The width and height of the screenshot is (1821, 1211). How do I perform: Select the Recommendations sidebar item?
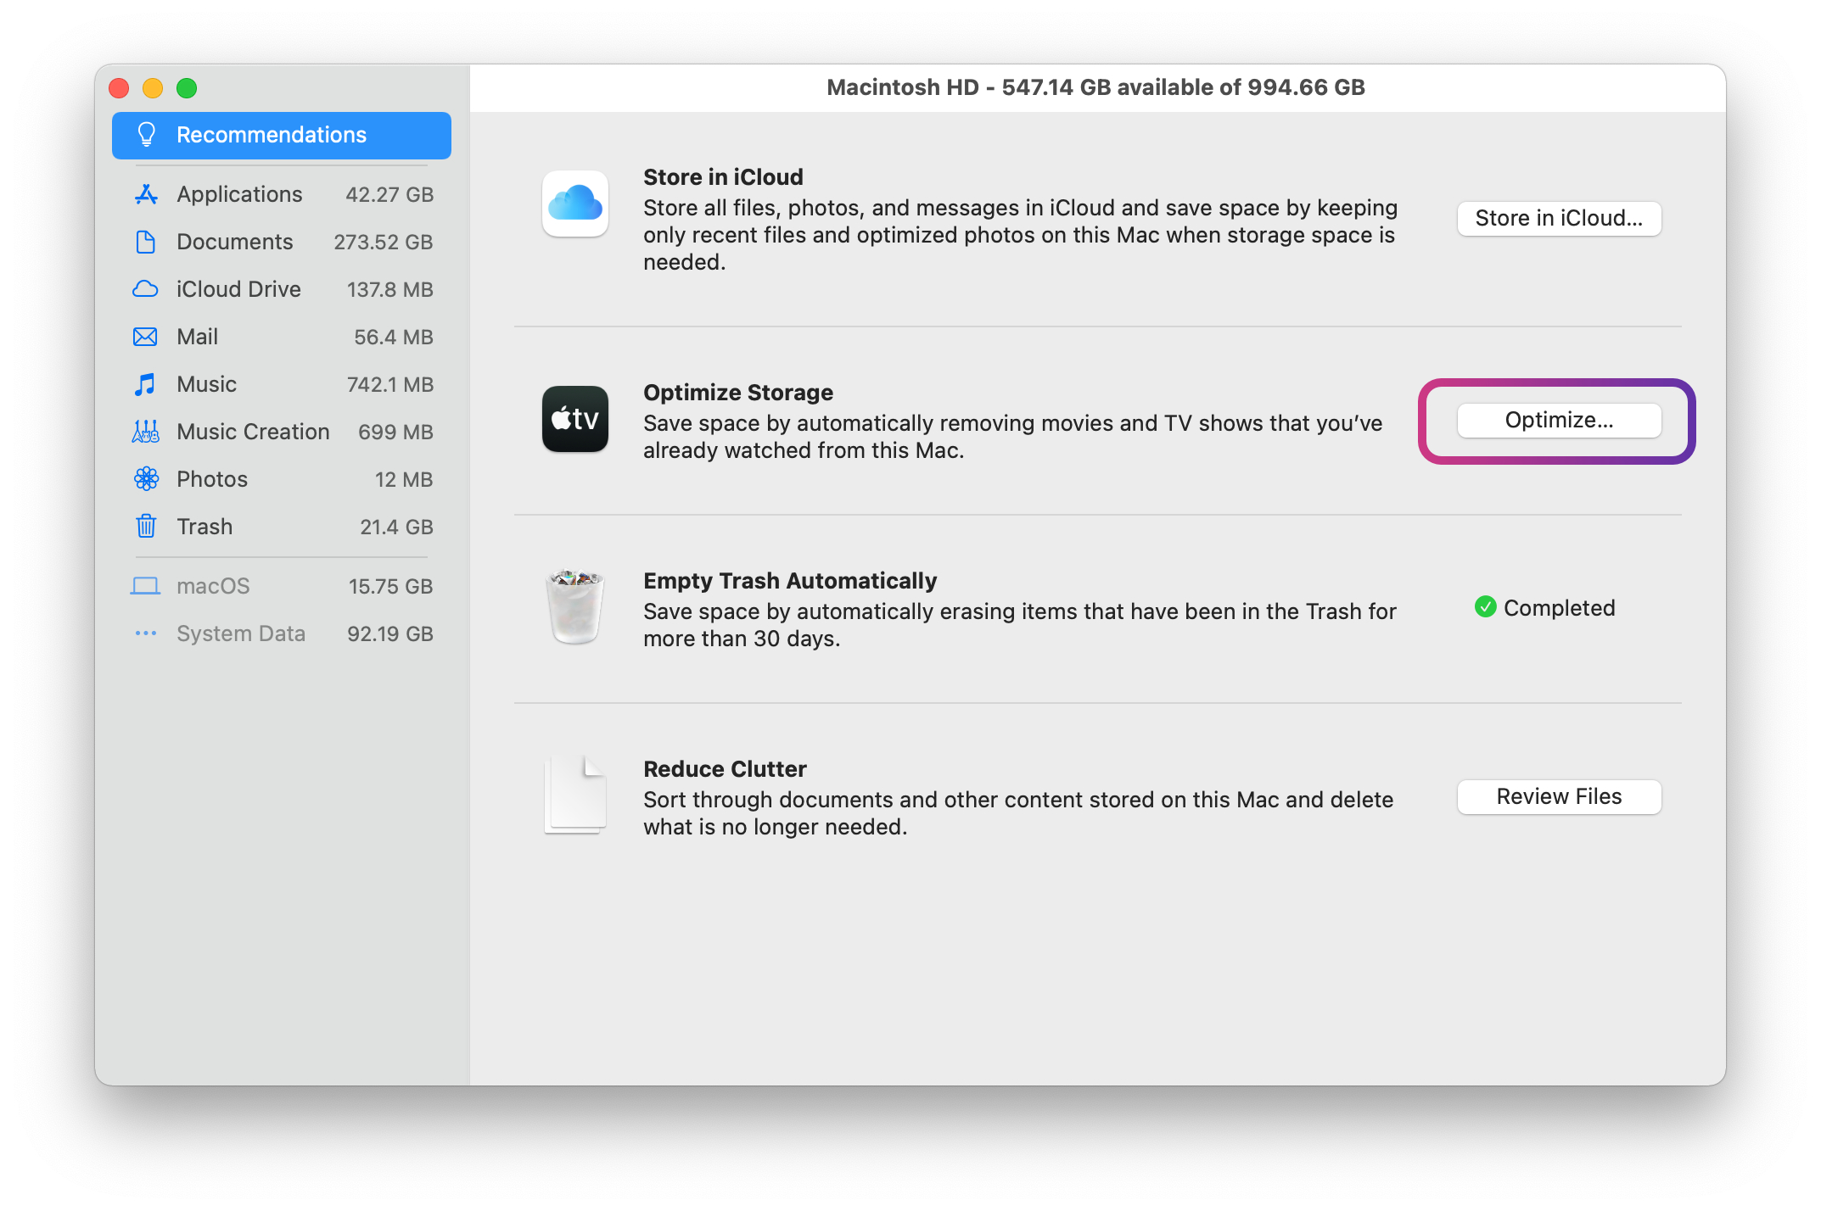(281, 135)
